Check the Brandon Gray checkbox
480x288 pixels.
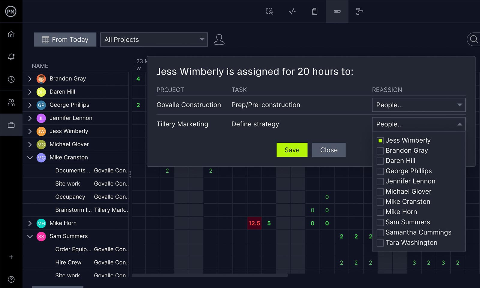(x=380, y=150)
